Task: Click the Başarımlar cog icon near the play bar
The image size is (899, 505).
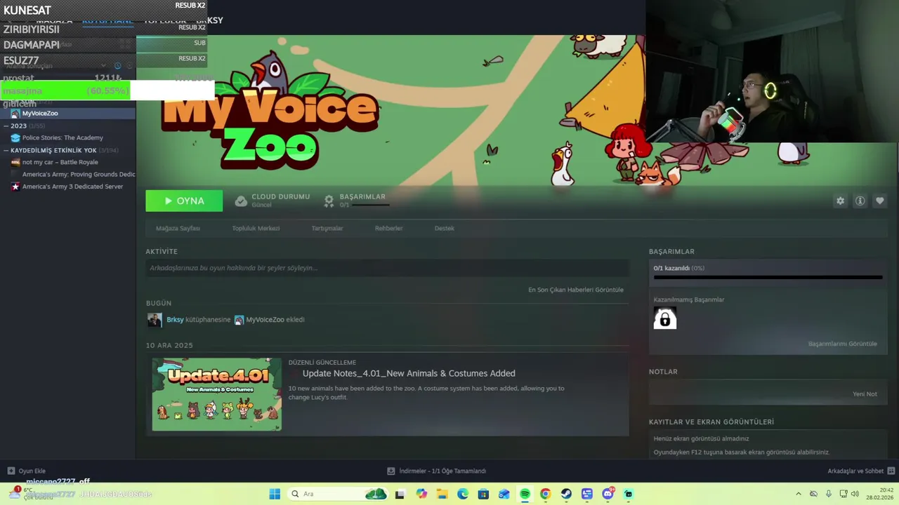Action: pyautogui.click(x=329, y=201)
